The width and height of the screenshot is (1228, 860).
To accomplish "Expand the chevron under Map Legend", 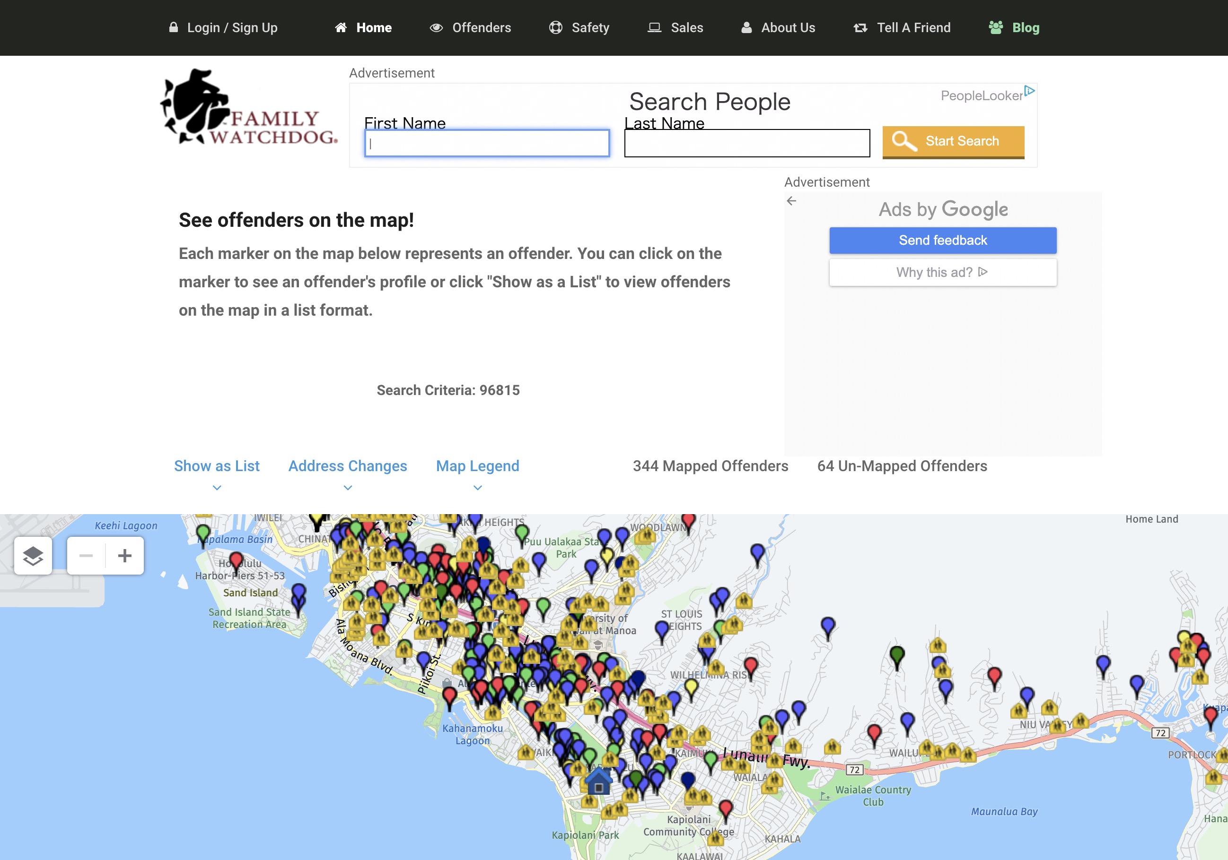I will click(478, 488).
